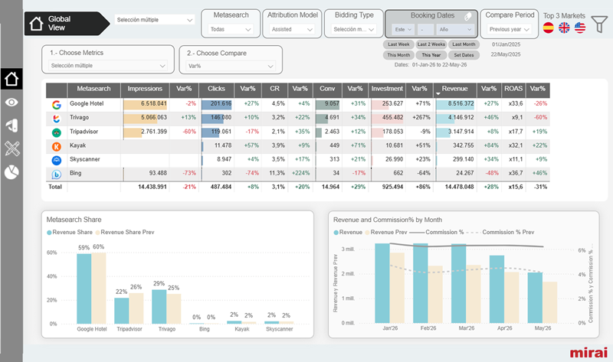Click the Skyscanner logo icon
This screenshot has height=362, width=613.
click(56, 160)
